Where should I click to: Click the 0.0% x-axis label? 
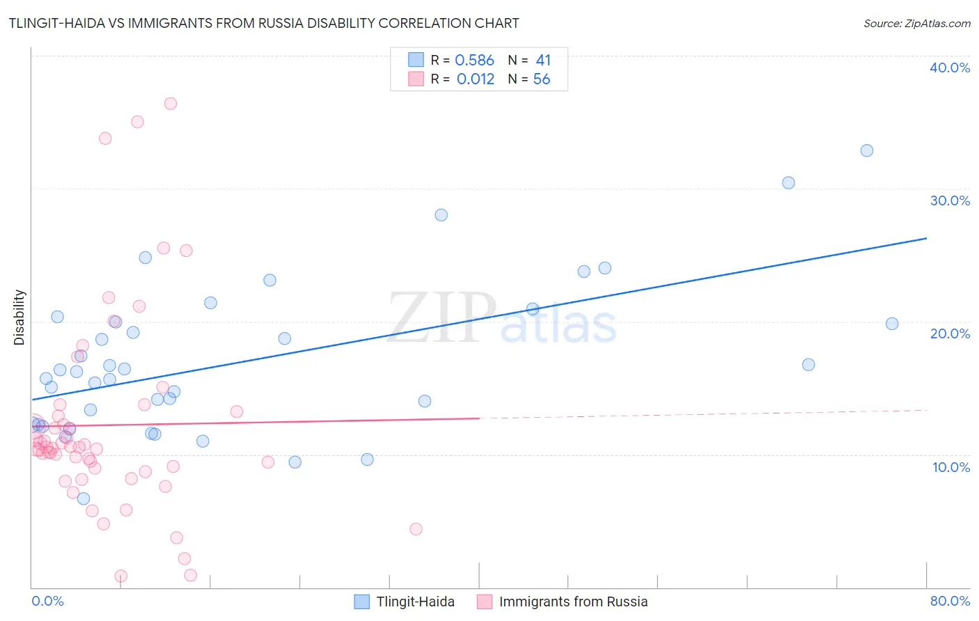click(x=47, y=601)
